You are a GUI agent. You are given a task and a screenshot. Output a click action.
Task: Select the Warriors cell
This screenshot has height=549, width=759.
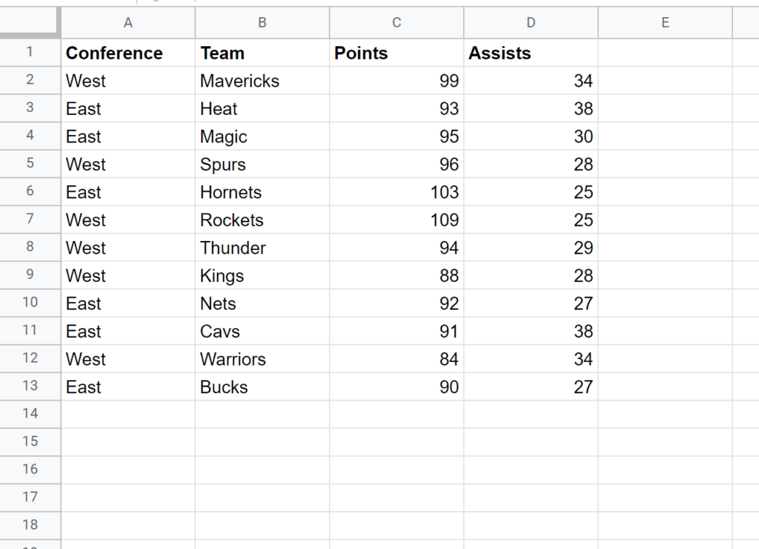click(262, 359)
